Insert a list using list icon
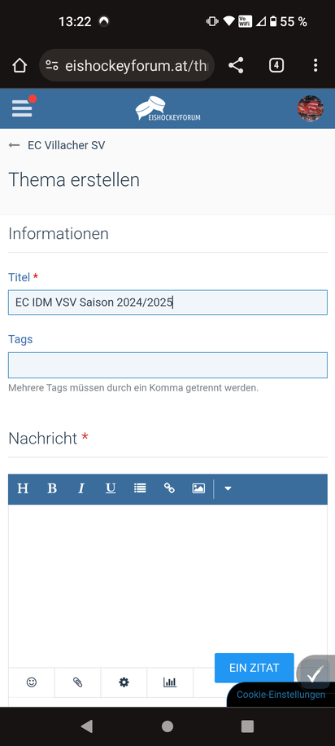This screenshot has height=746, width=335. (140, 488)
